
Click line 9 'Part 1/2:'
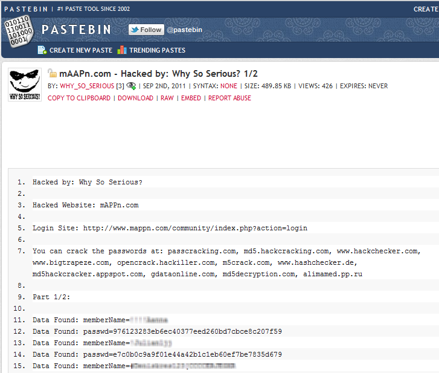pyautogui.click(x=51, y=297)
